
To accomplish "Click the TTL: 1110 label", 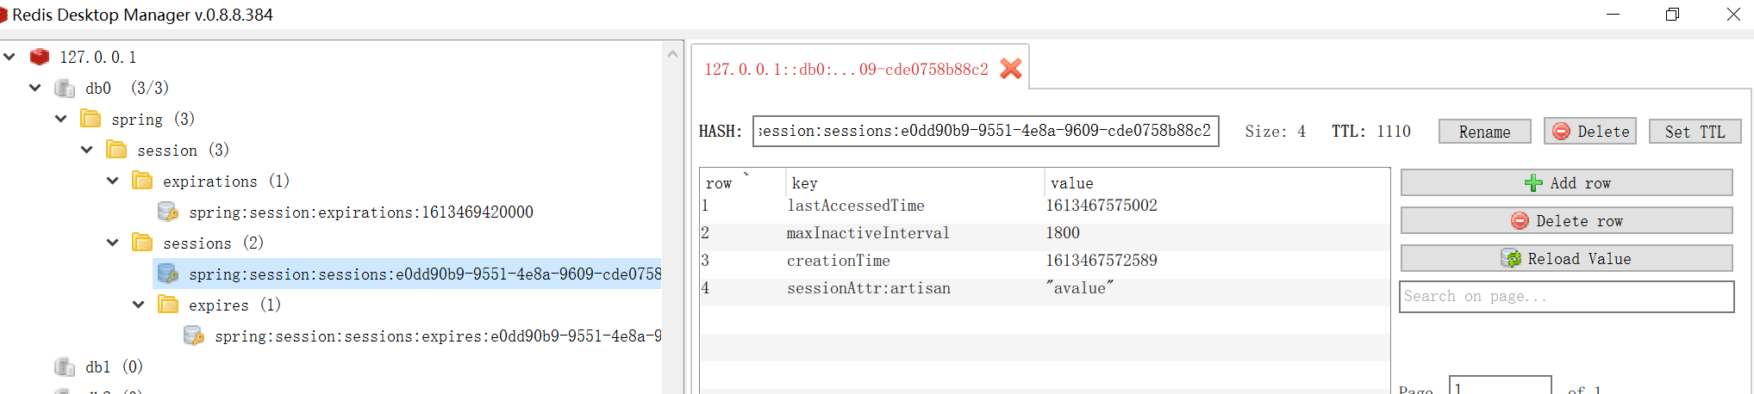I will [1371, 132].
